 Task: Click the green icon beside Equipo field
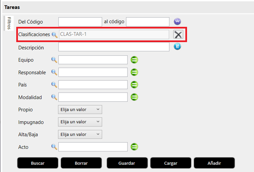pos(134,60)
